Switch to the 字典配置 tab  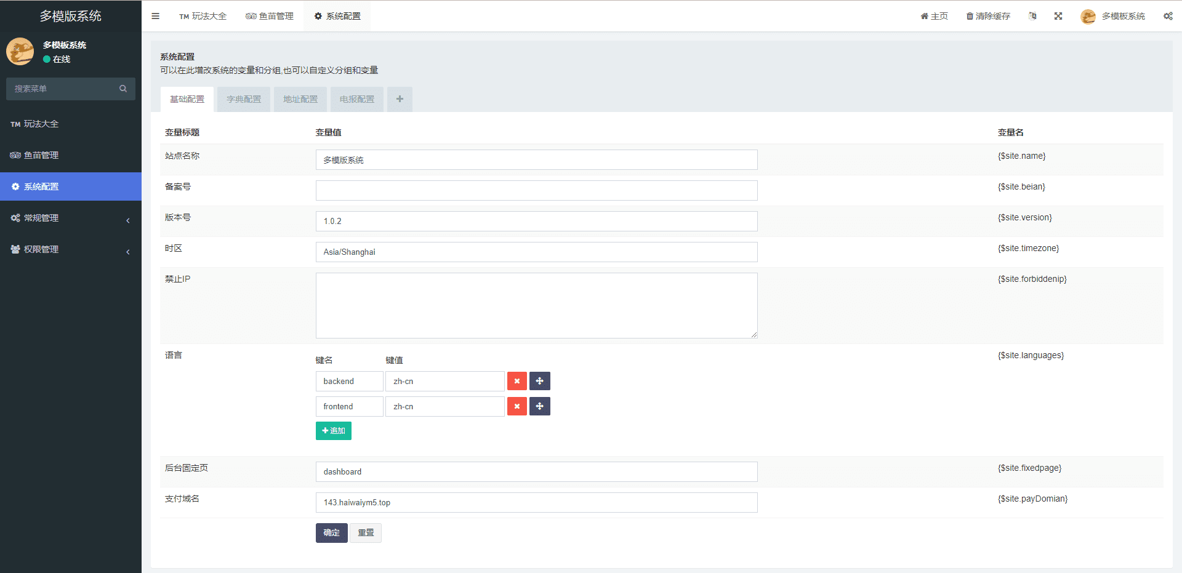[x=244, y=99]
